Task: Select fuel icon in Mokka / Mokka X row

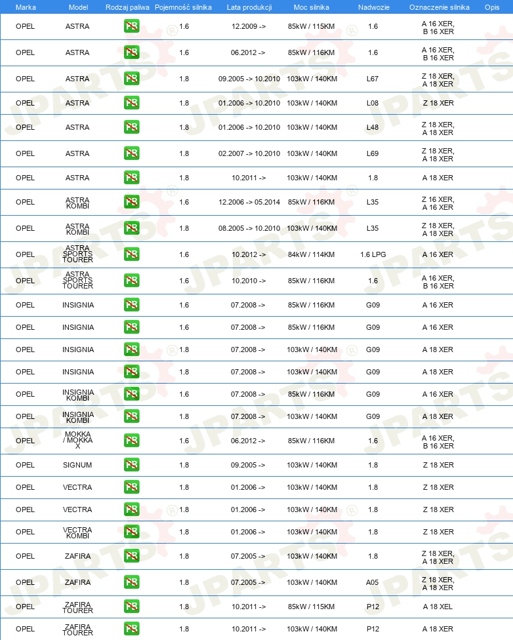Action: [x=131, y=441]
